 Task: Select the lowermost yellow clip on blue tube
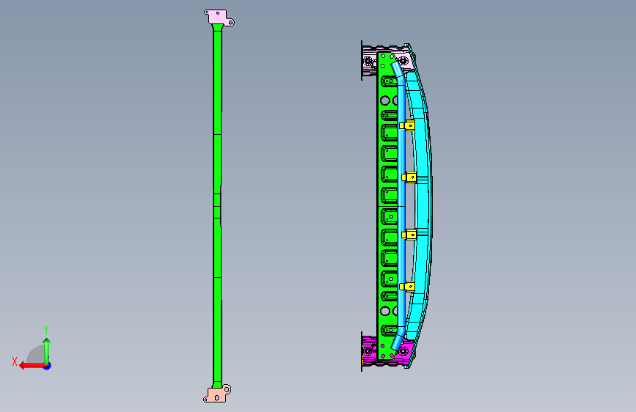pos(407,287)
